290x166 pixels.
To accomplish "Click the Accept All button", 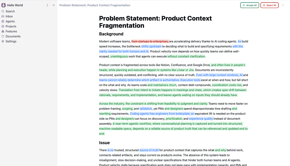I will (x=249, y=5).
